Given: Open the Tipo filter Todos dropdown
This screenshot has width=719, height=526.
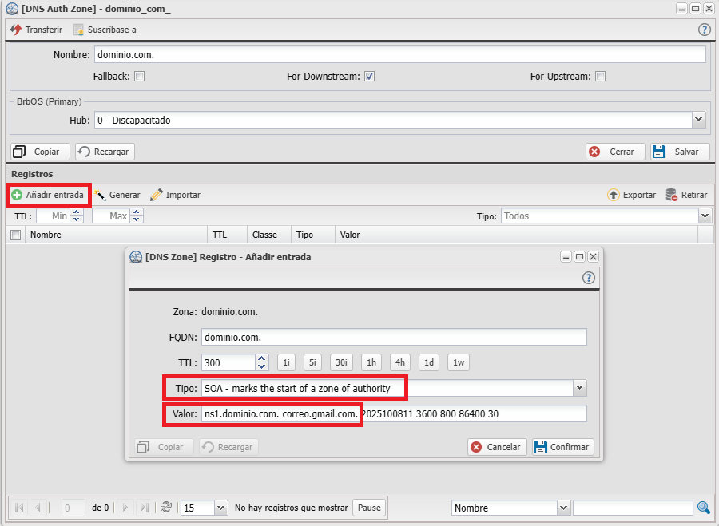Looking at the screenshot, I should click(x=705, y=216).
